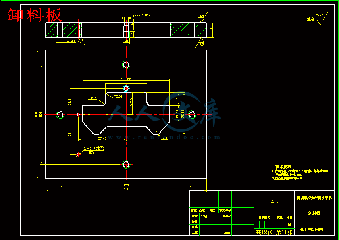This screenshot has height=240, width=339.
Task: Click the top threaded hole circle
Action: coord(126,64)
